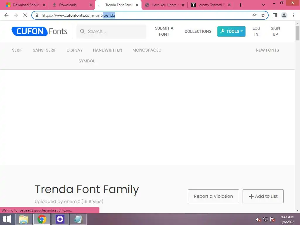The width and height of the screenshot is (300, 225).
Task: Open the New Fonts page
Action: [267, 50]
